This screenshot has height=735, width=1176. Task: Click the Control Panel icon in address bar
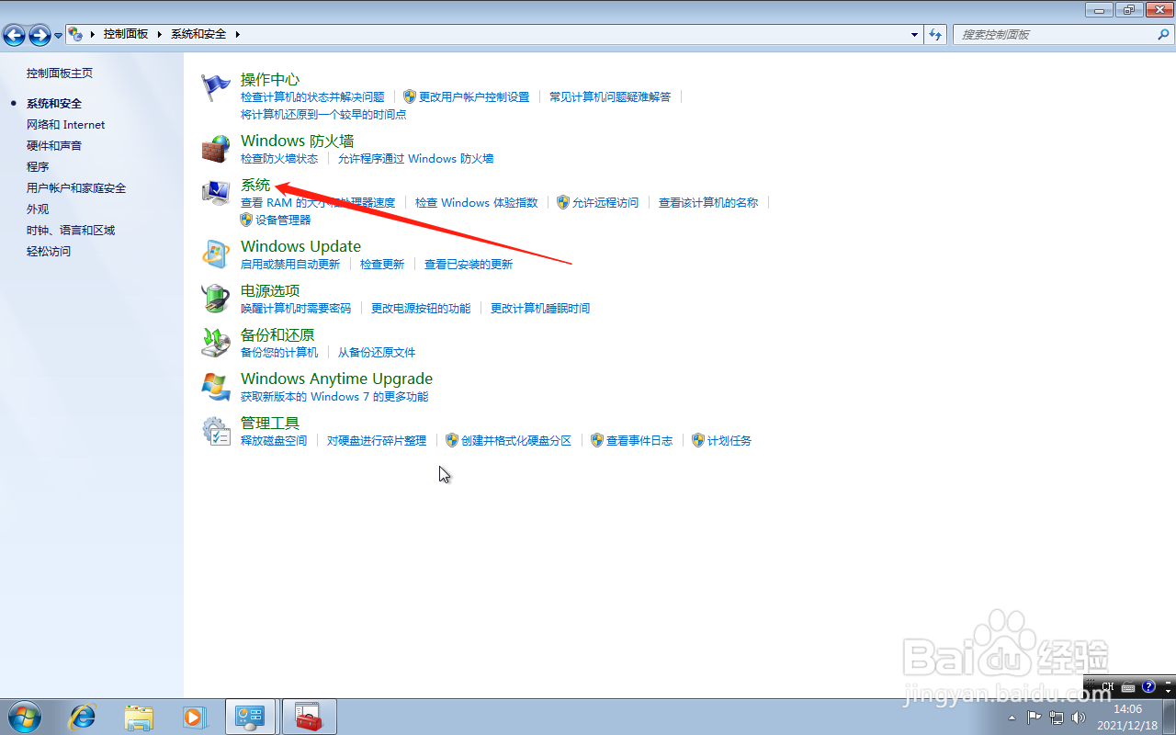click(75, 34)
